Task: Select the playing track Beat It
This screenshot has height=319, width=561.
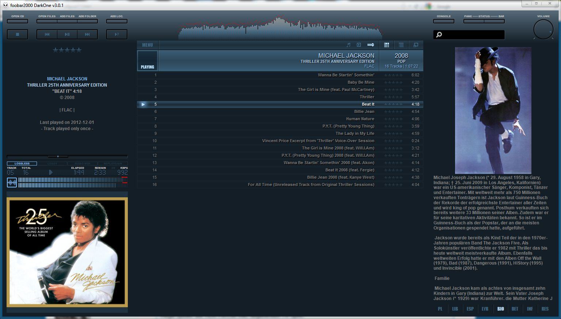Action: [x=280, y=104]
